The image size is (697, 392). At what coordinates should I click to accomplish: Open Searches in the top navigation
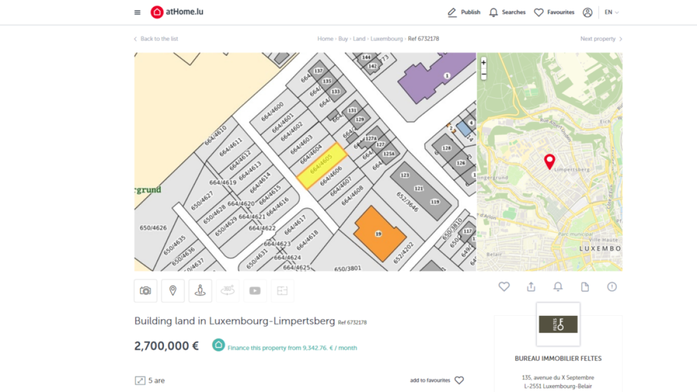coord(507,13)
